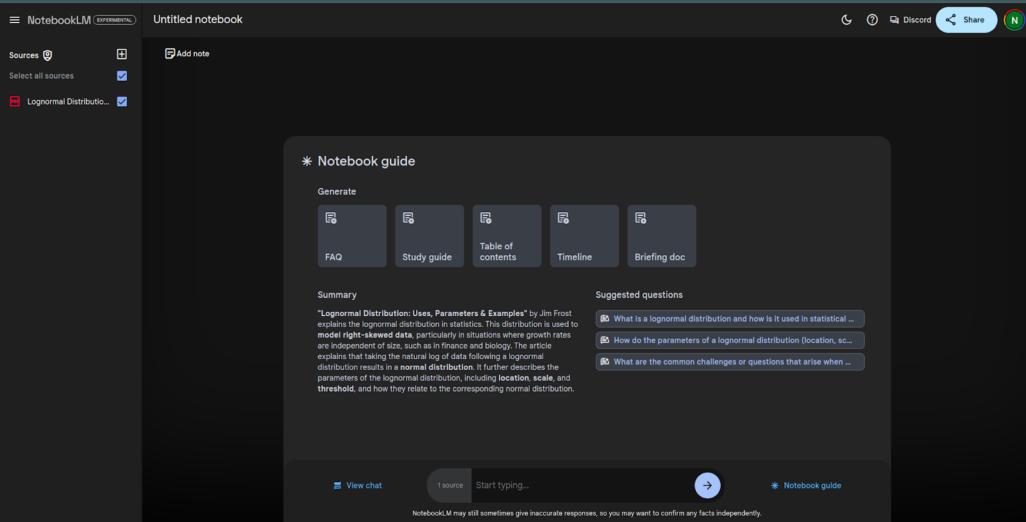The height and width of the screenshot is (522, 1026).
Task: Add a new source plus icon
Action: [122, 55]
